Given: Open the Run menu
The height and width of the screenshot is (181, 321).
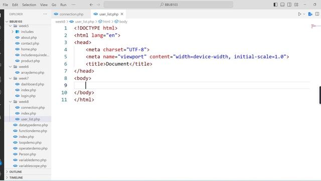Looking at the screenshot, I should 63,5.
